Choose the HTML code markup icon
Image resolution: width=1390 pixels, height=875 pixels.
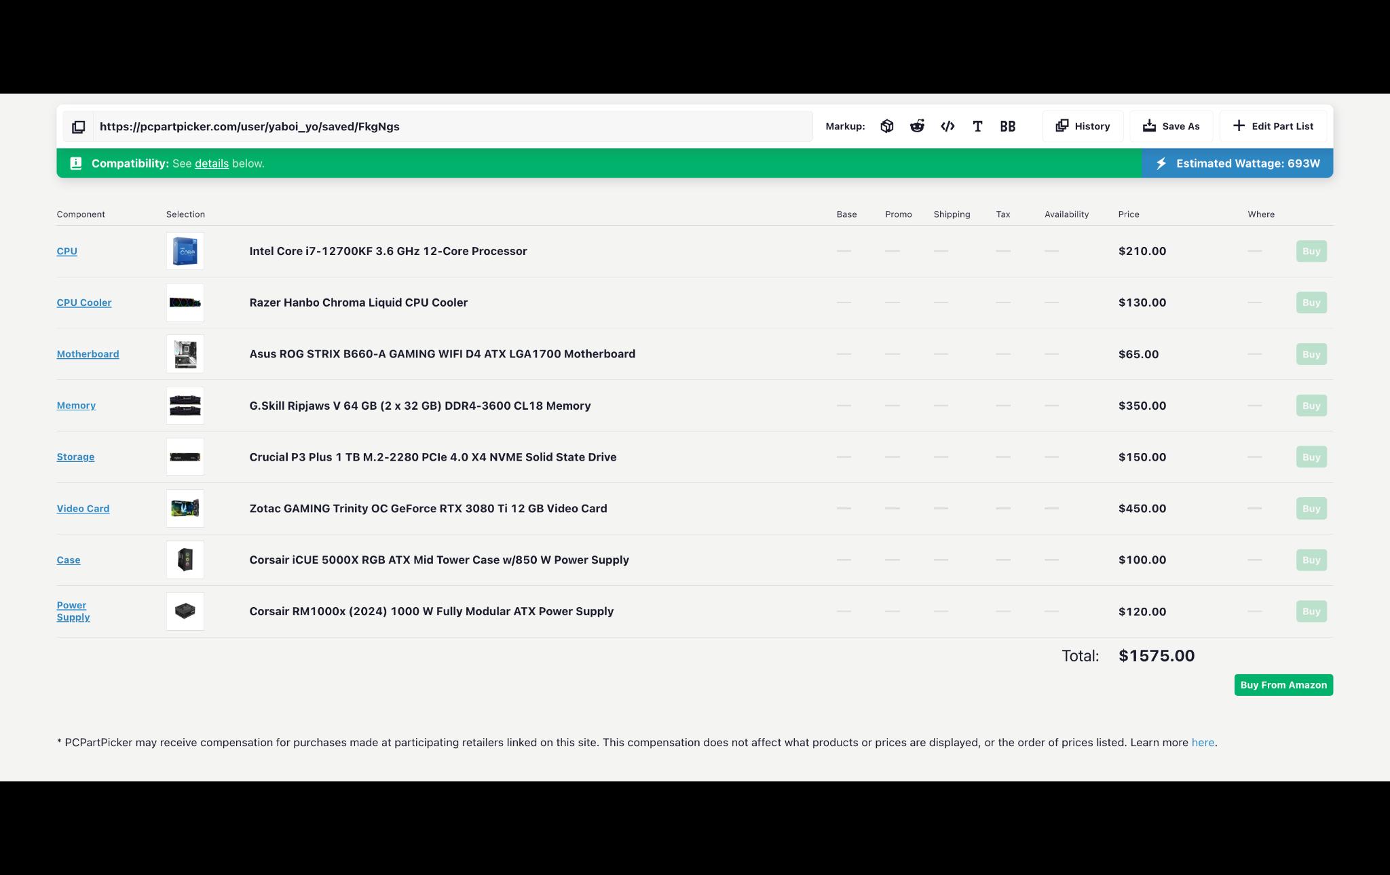[x=947, y=126]
